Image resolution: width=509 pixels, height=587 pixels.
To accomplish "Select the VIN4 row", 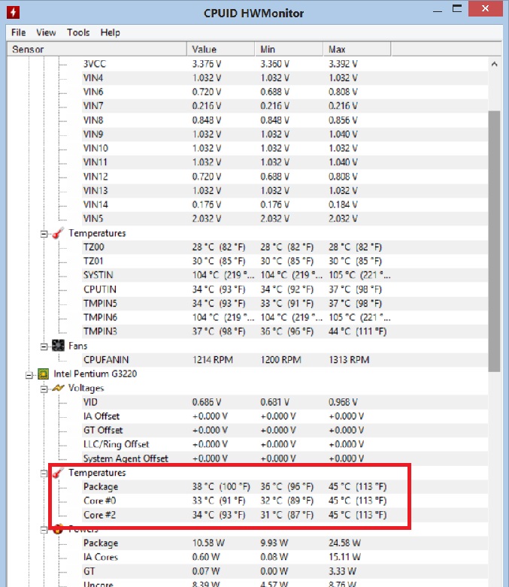I will tap(285, 78).
